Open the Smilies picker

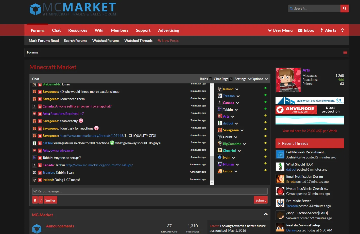click(50, 200)
